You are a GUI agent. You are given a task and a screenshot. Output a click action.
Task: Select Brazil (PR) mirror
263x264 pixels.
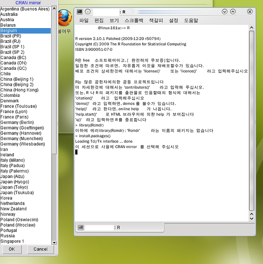click(26, 36)
